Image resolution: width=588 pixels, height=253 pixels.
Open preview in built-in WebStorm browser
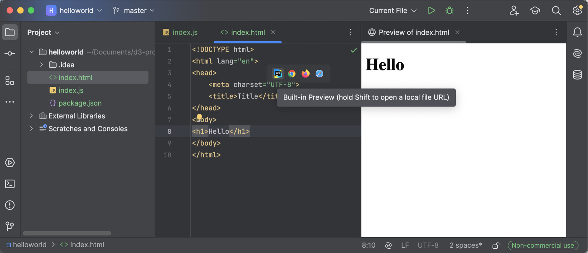tap(278, 74)
